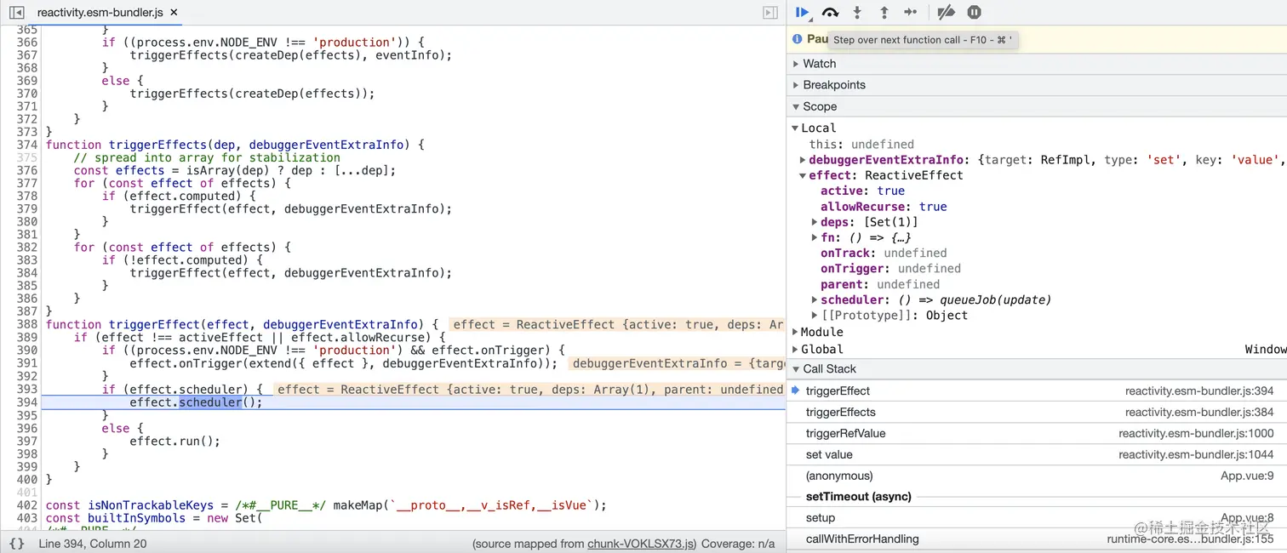Step over next function call
Viewport: 1287px width, 553px height.
(x=830, y=13)
